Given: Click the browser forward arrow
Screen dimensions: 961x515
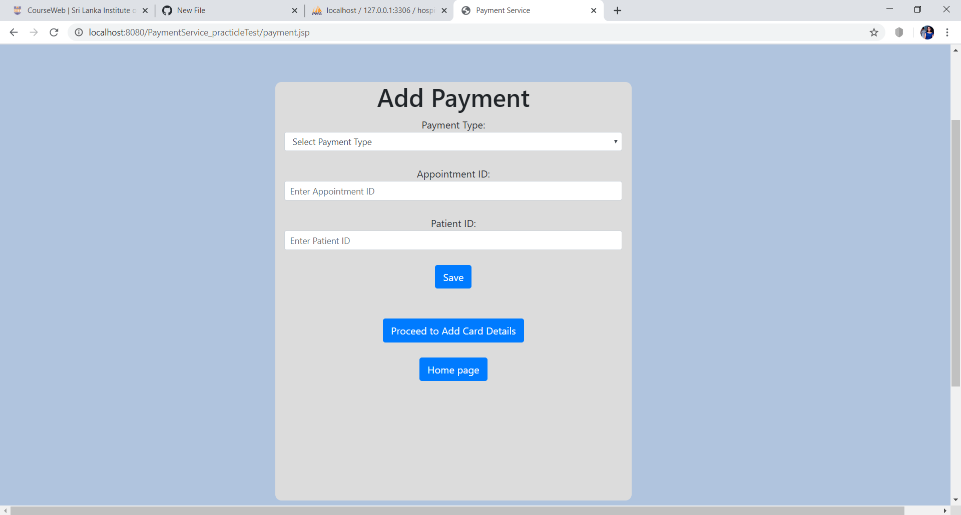Looking at the screenshot, I should (x=34, y=32).
